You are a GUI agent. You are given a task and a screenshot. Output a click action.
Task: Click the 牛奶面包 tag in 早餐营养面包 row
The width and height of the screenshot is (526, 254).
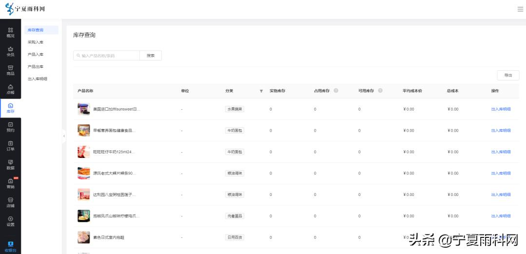(x=234, y=130)
